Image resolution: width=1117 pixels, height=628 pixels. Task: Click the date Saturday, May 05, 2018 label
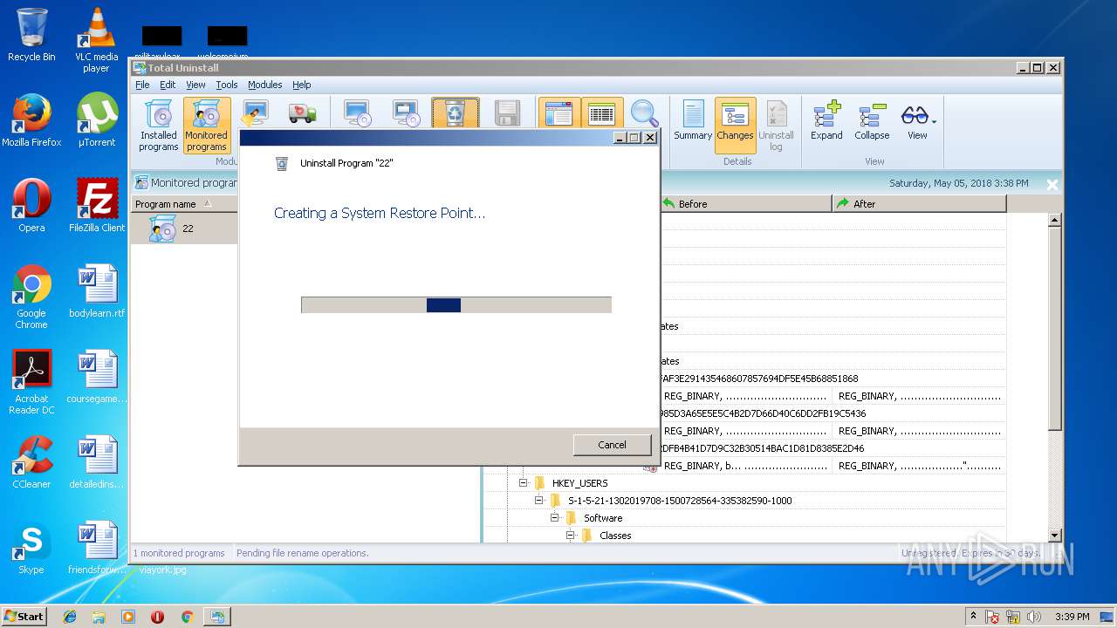click(958, 183)
